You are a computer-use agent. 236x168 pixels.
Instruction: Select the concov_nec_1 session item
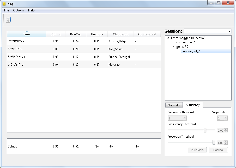coord(186,42)
